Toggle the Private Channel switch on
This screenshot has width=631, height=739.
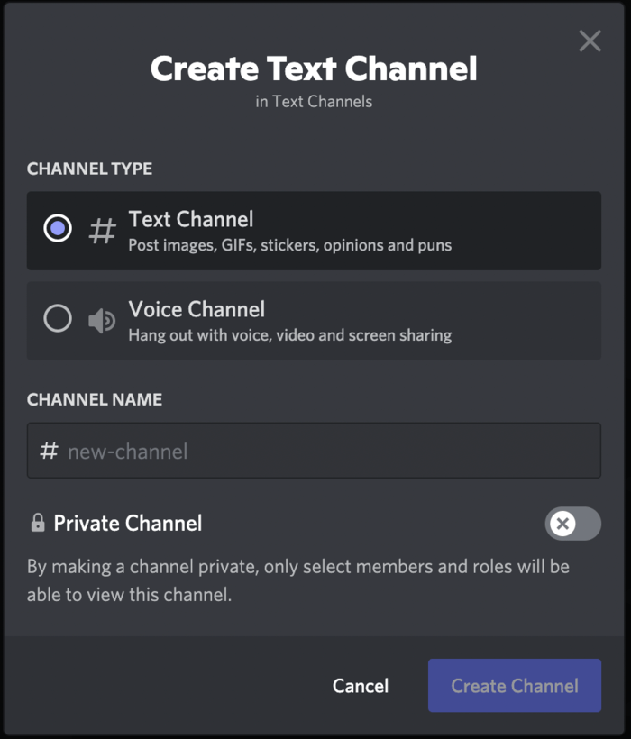tap(572, 523)
